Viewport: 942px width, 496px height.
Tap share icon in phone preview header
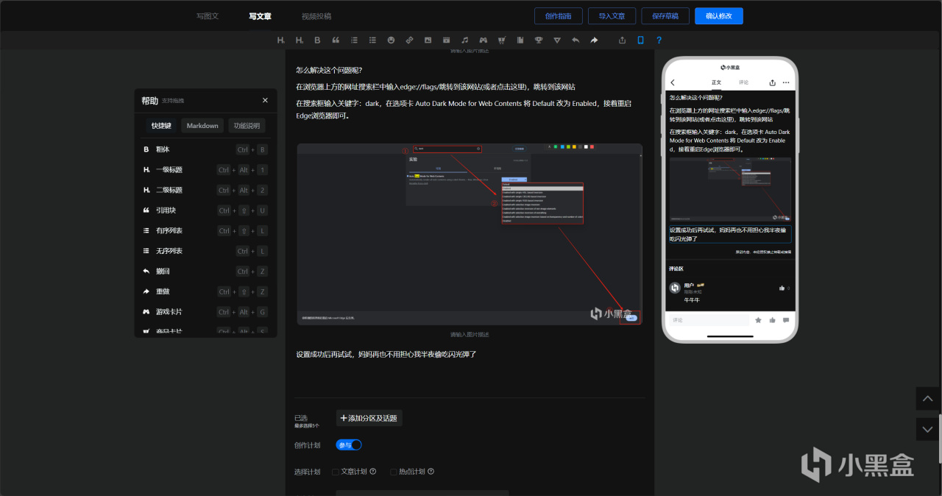[x=773, y=82]
